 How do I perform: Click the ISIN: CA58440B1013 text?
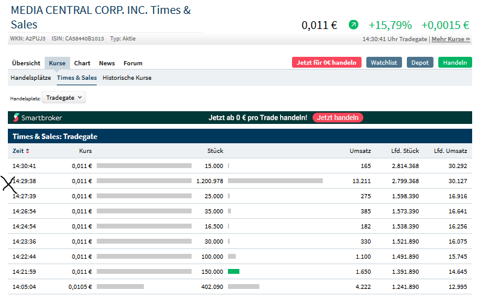point(78,39)
